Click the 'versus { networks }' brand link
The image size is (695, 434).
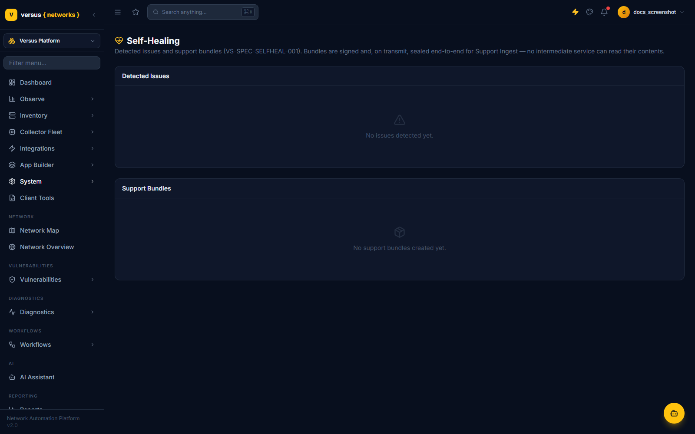pos(50,15)
